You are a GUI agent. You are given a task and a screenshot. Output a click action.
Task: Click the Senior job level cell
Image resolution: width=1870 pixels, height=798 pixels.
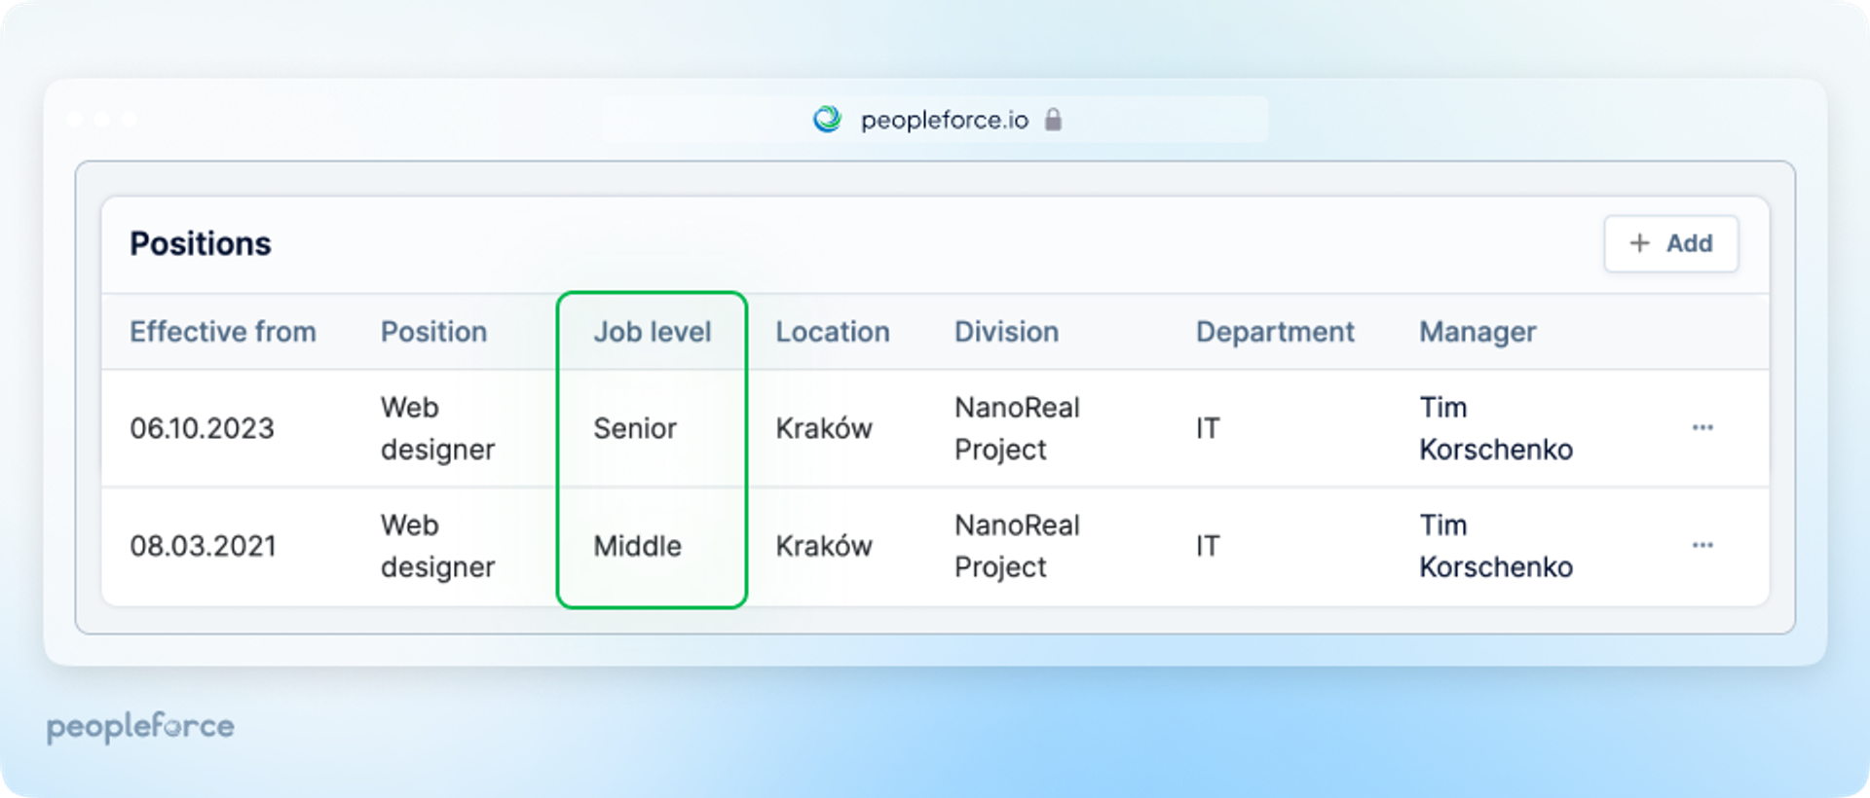[x=635, y=428]
